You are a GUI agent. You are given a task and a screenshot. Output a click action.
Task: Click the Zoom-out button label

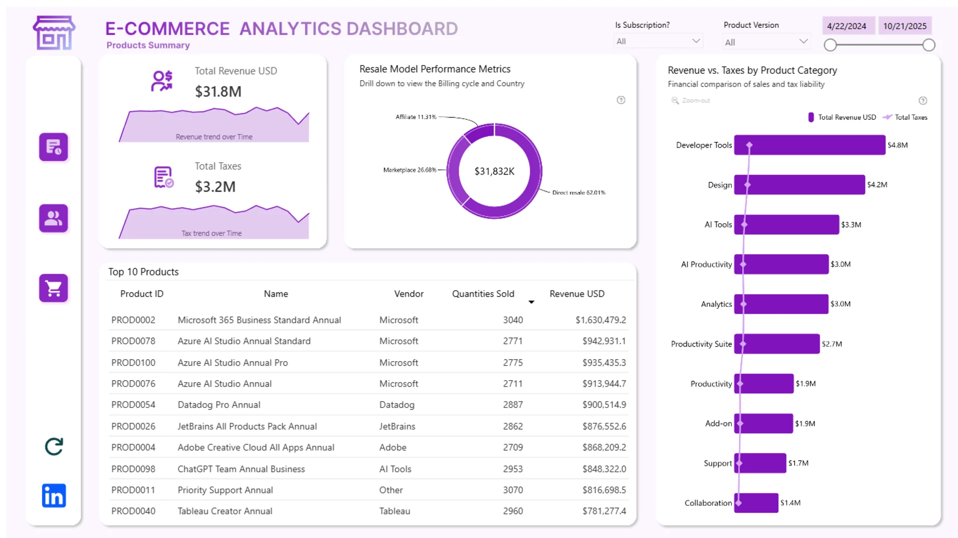696,101
